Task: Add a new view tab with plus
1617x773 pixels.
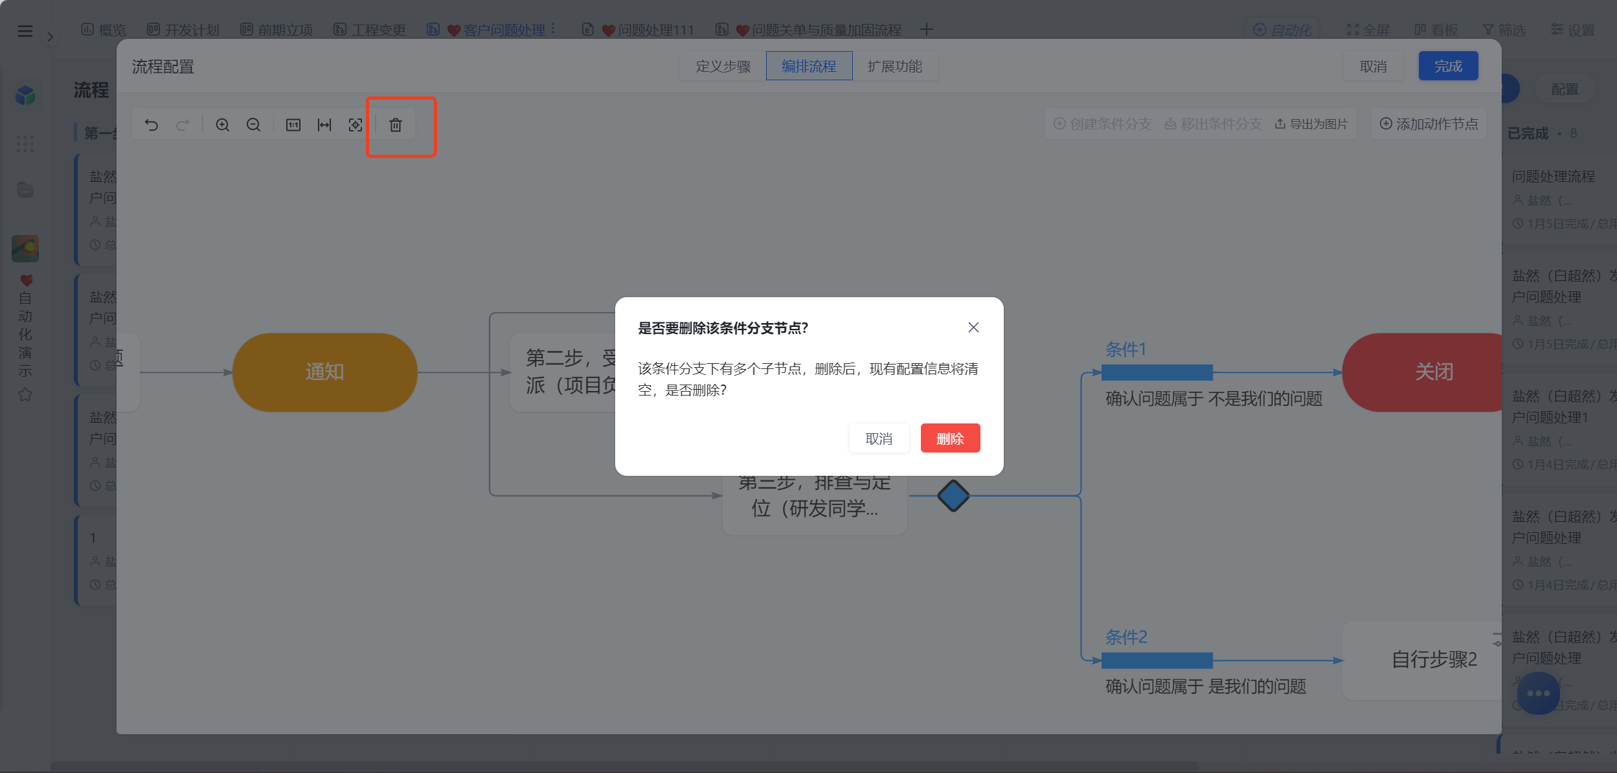Action: click(927, 29)
